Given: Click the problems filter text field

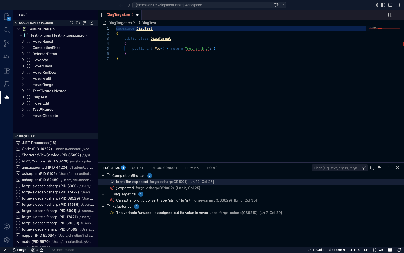Looking at the screenshot, I should [336, 168].
